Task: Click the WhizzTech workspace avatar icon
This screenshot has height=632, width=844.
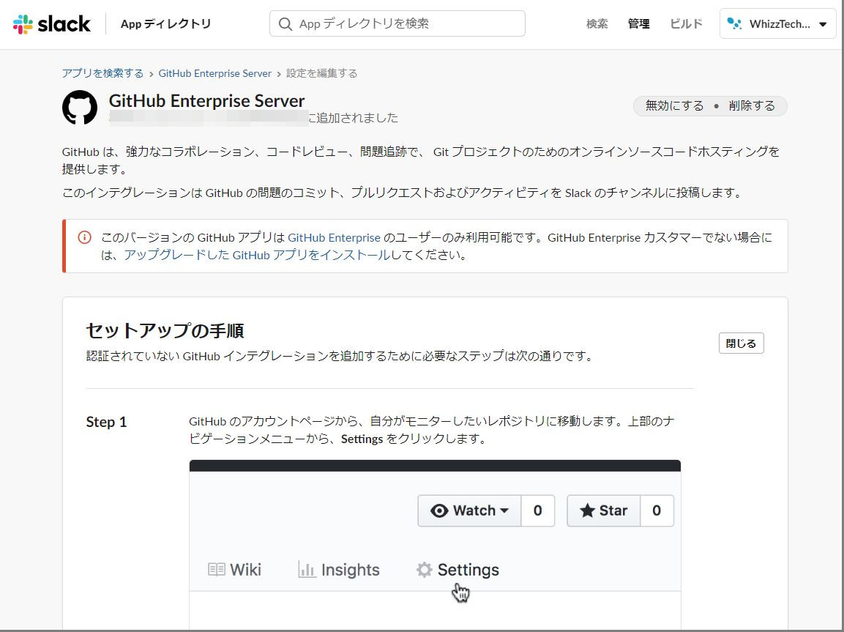Action: coord(734,23)
